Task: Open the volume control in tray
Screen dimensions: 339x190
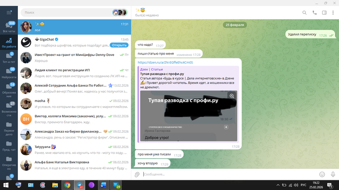Action: [296, 185]
